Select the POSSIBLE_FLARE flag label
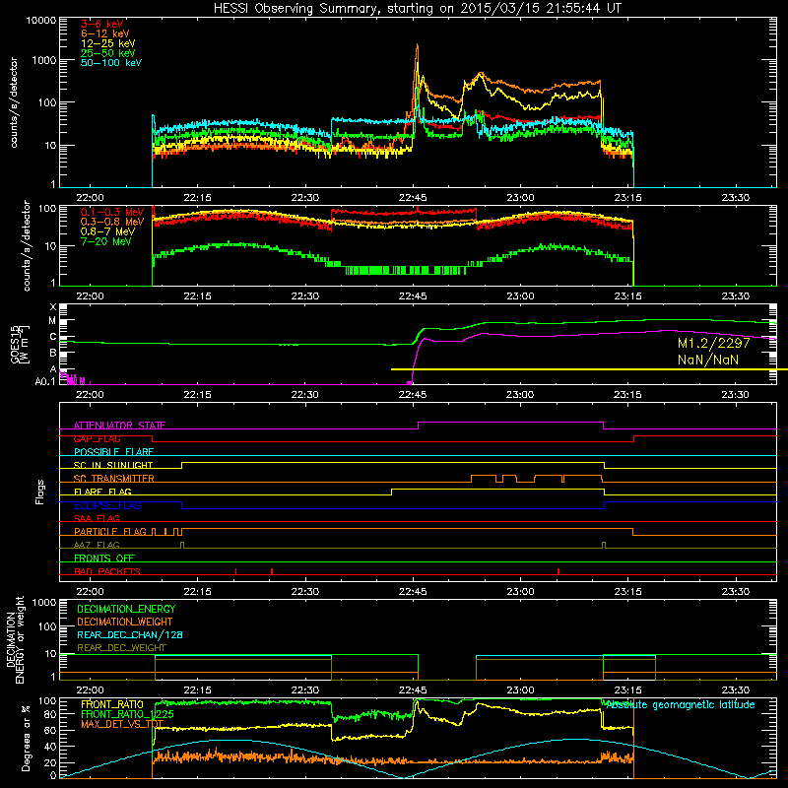The height and width of the screenshot is (788, 788). (x=113, y=452)
